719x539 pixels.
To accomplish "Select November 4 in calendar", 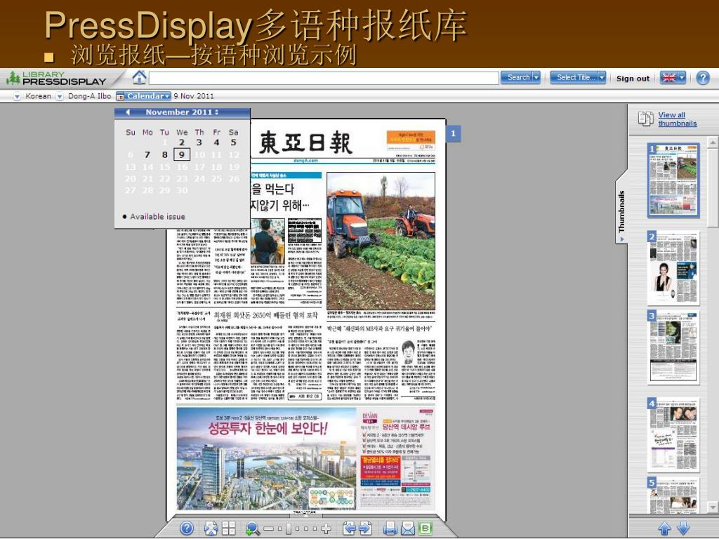I will tap(216, 142).
